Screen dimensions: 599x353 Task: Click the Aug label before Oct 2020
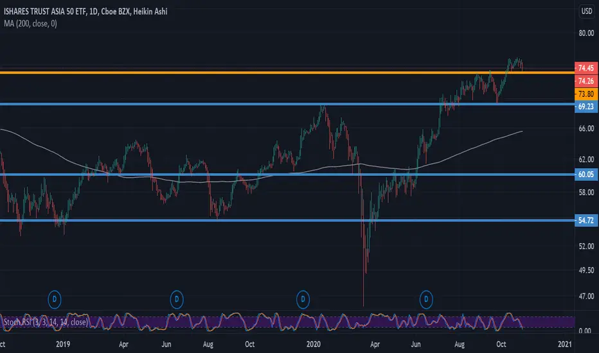(x=460, y=345)
